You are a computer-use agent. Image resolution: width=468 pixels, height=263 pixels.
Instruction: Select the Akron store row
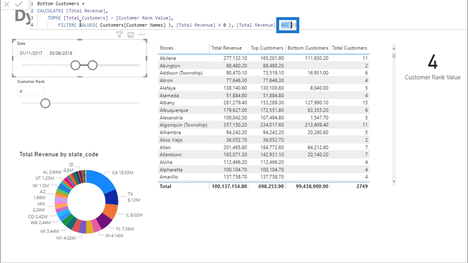(264, 80)
